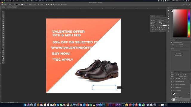This screenshot has height=107, width=191.
Task: Select the Zoom tool
Action: click(3, 53)
